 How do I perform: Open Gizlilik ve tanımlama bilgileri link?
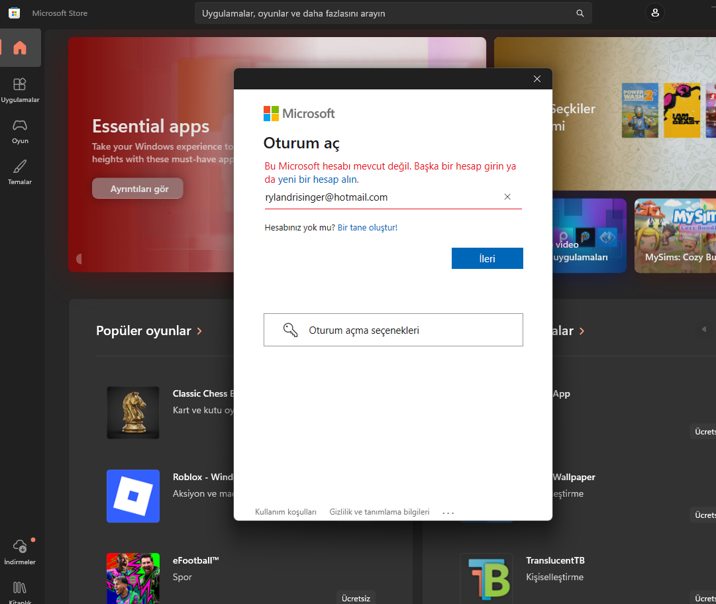(x=380, y=512)
